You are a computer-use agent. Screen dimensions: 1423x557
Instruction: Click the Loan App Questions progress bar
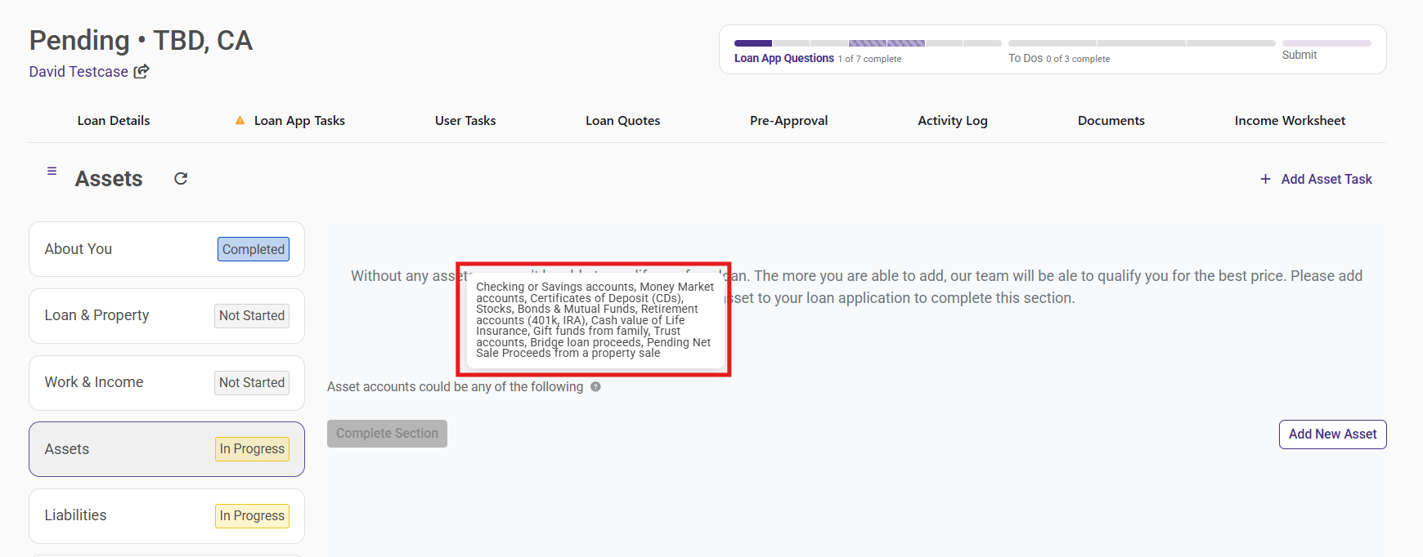click(x=868, y=43)
